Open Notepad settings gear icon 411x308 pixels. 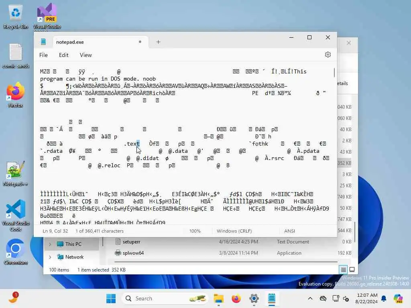[x=328, y=55]
